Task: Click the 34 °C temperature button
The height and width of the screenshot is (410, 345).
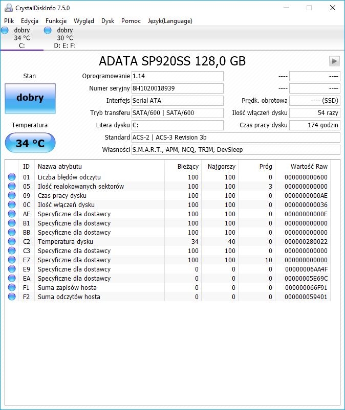Action: click(x=30, y=143)
